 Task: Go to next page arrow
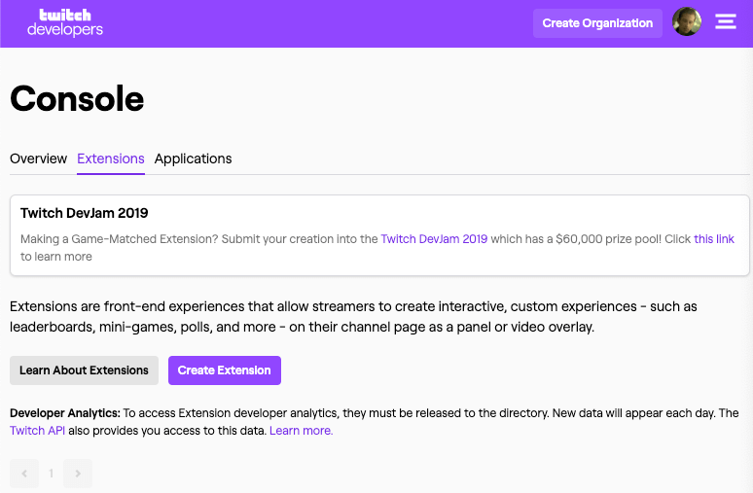pos(78,474)
